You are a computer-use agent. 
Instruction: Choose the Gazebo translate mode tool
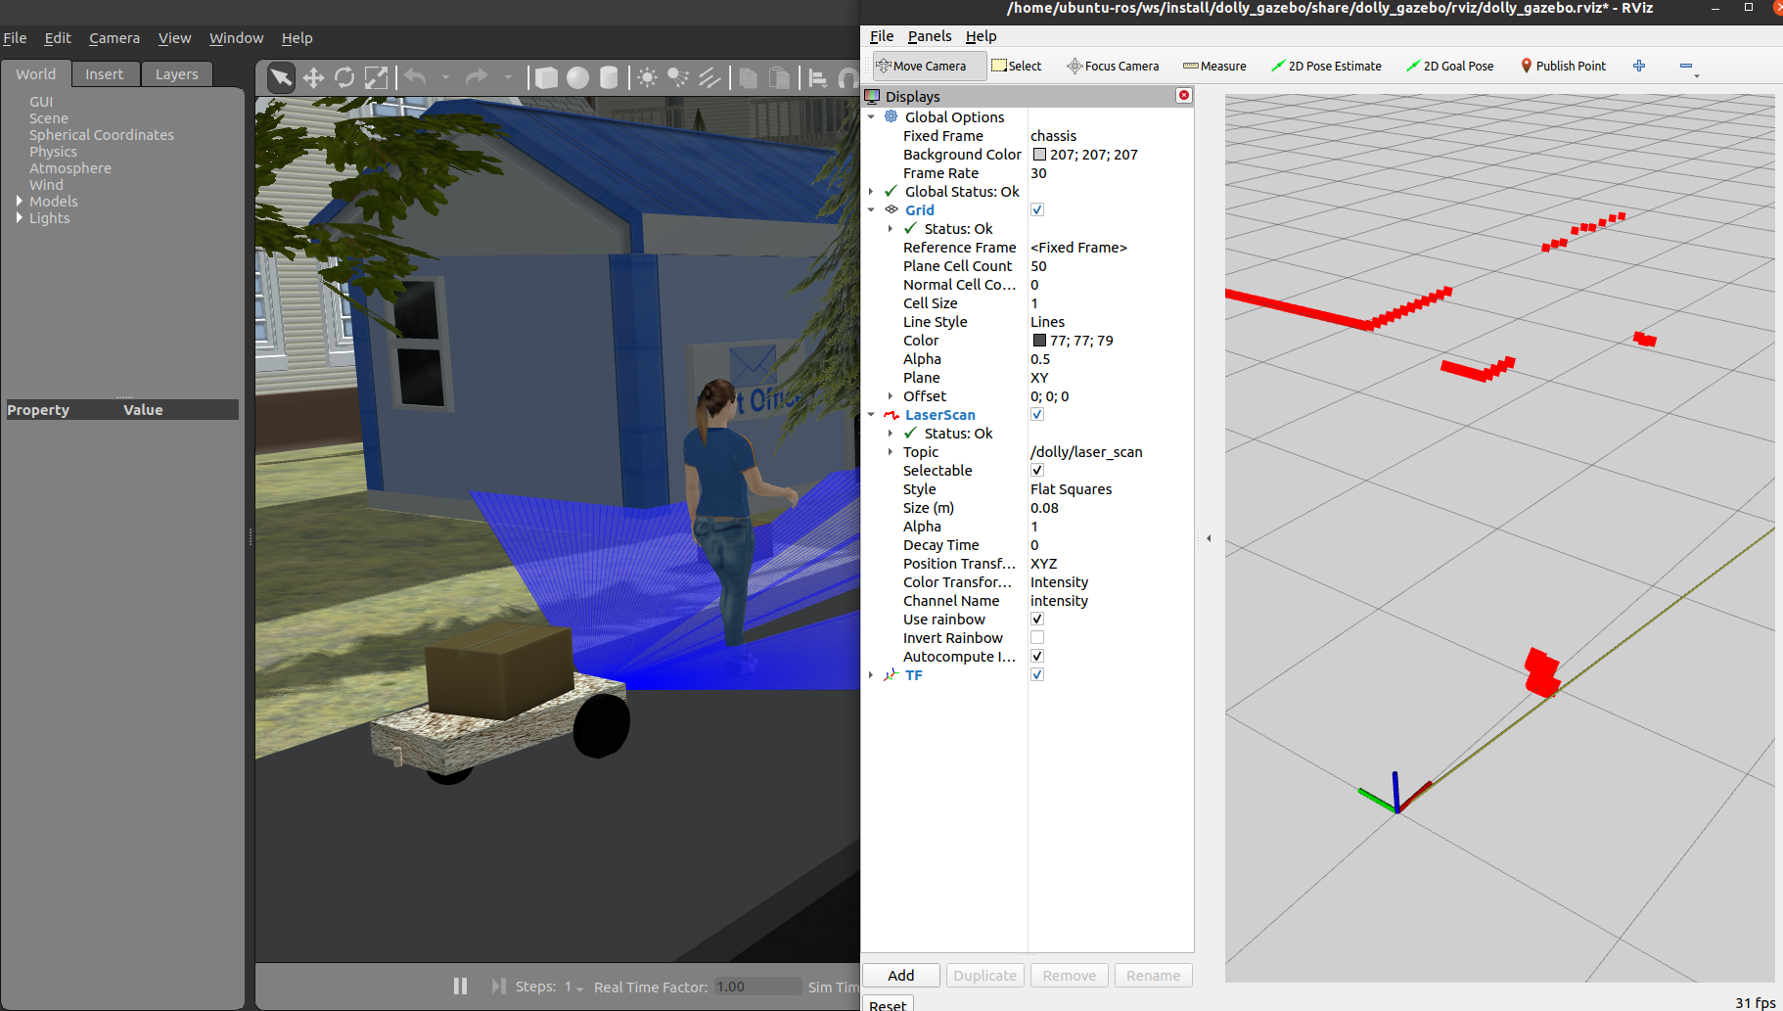tap(313, 77)
